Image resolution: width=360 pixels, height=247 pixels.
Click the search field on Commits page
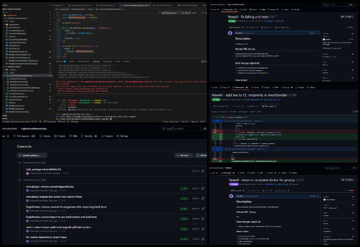pos(181,129)
